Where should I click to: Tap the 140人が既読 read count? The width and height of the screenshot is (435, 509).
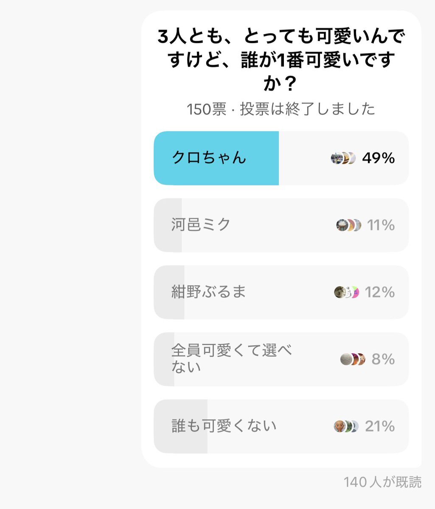point(382,482)
